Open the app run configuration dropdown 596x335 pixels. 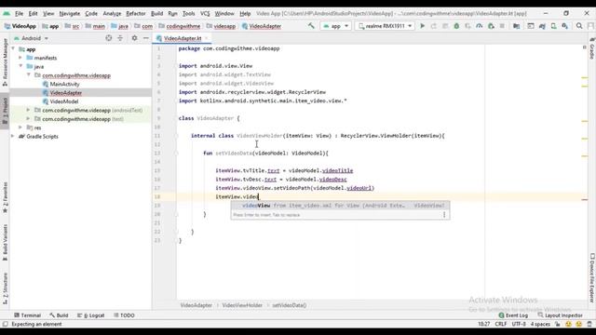point(335,26)
